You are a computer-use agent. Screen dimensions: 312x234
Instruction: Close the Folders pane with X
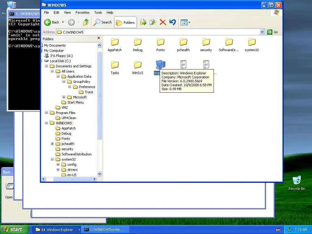[99, 38]
